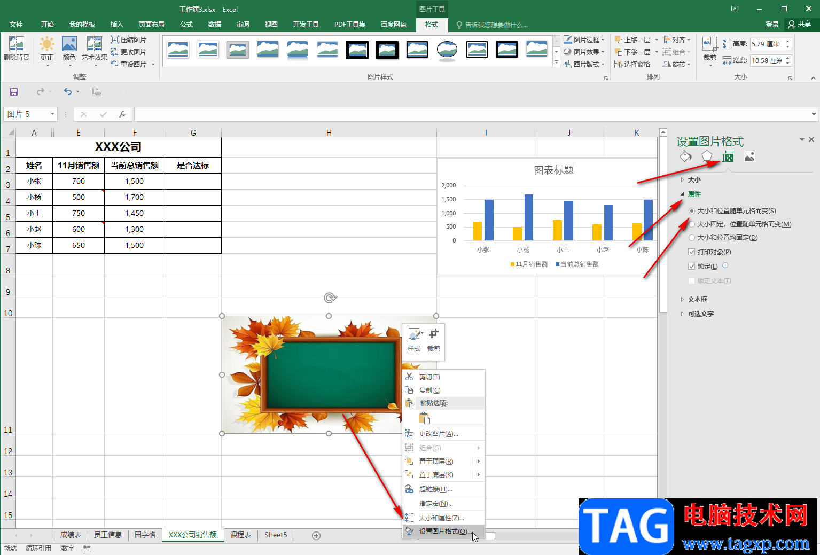The width and height of the screenshot is (820, 555).
Task: Open the 页面布局 ribbon tab
Action: pyautogui.click(x=152, y=25)
